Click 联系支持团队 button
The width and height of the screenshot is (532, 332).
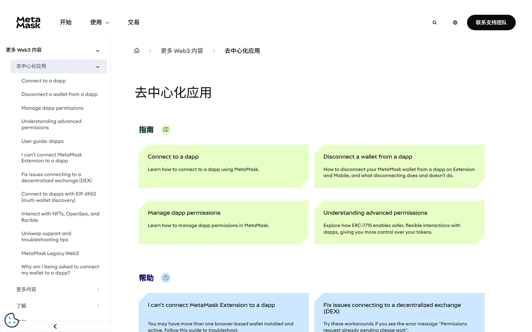491,22
